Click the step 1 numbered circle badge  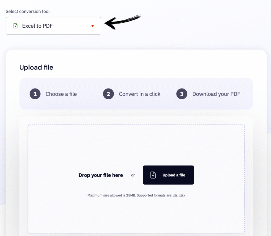[35, 94]
